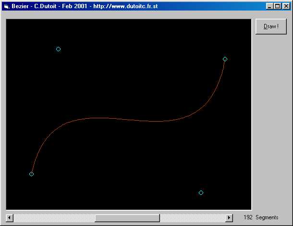
Task: Close the Bezier application window
Action: tap(285, 7)
